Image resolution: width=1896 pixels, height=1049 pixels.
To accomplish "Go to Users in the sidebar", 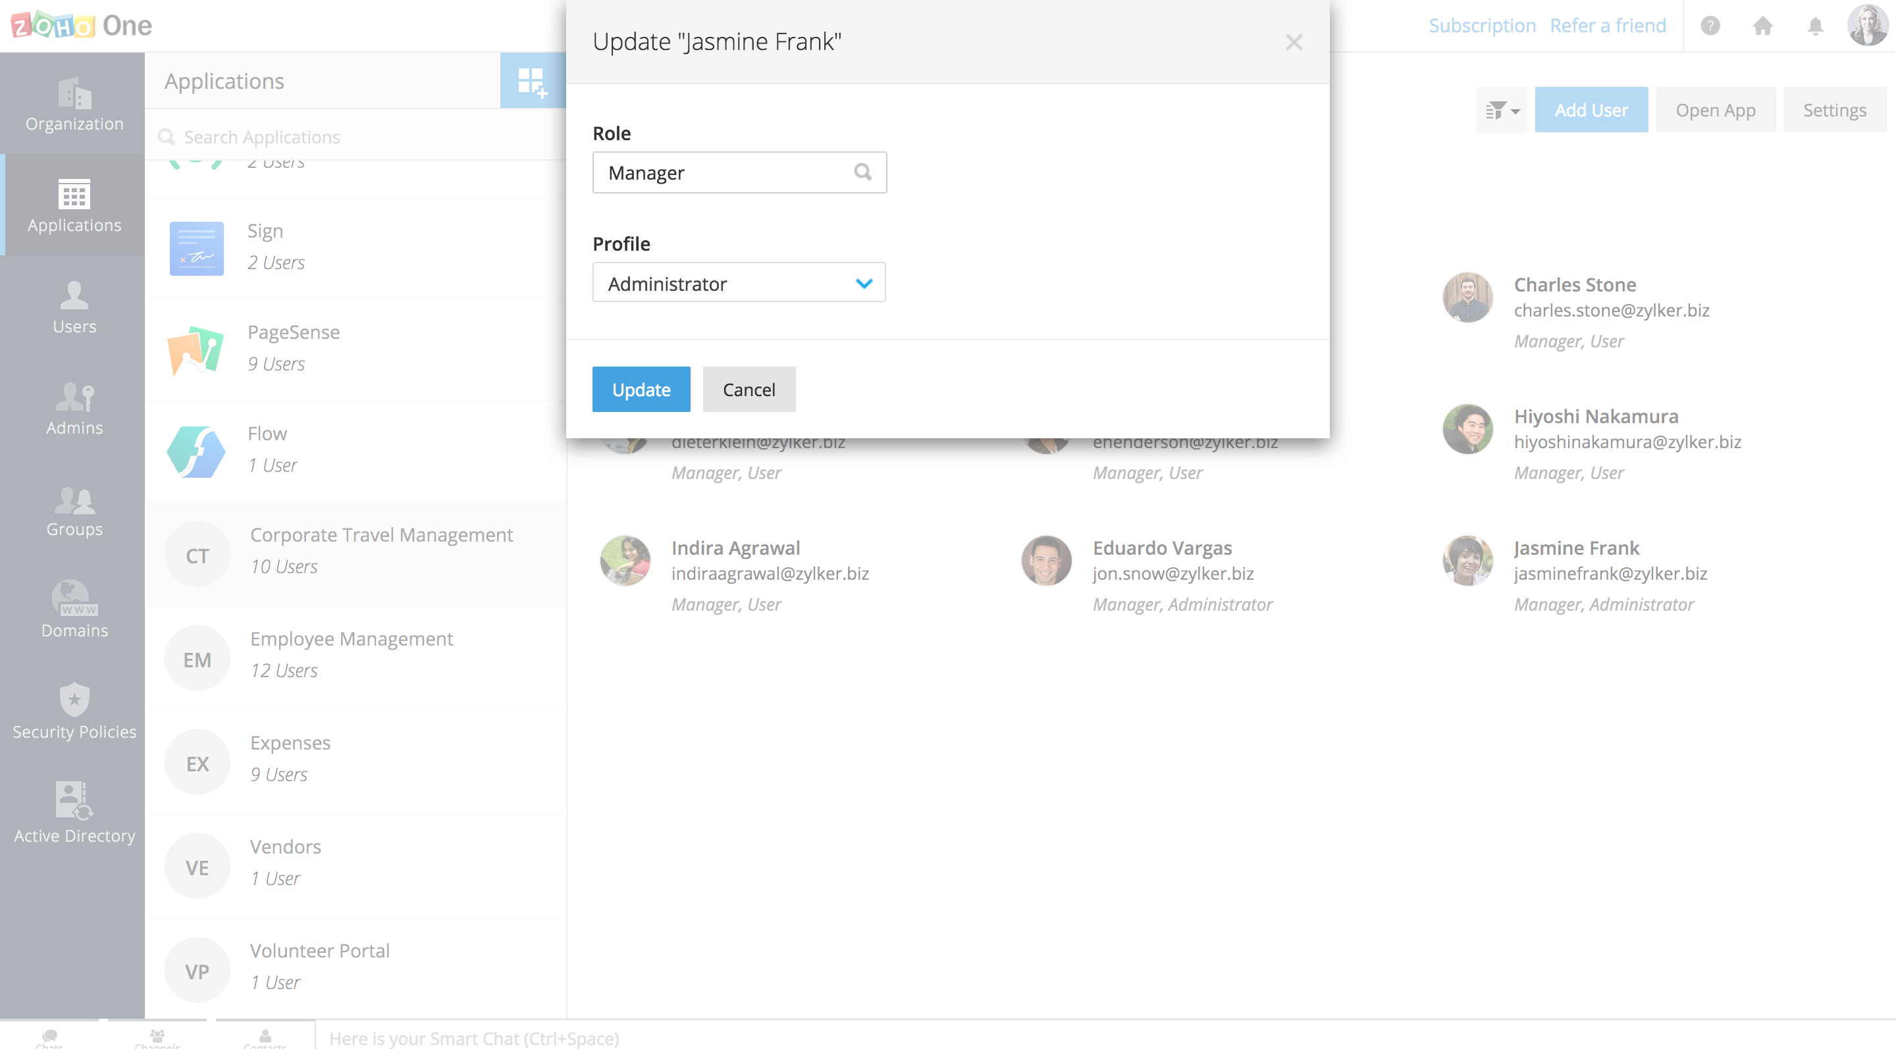I will (74, 307).
